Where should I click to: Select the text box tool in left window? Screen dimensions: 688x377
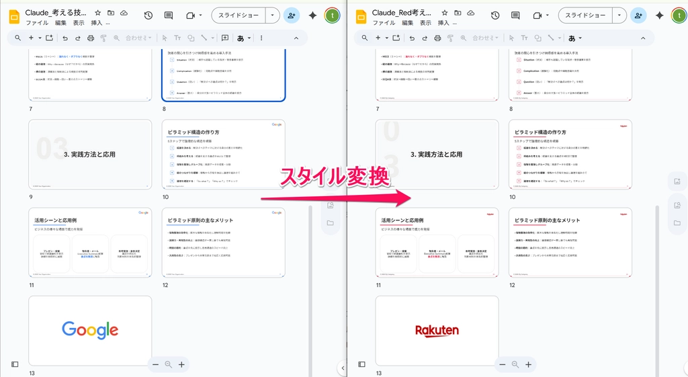[177, 38]
